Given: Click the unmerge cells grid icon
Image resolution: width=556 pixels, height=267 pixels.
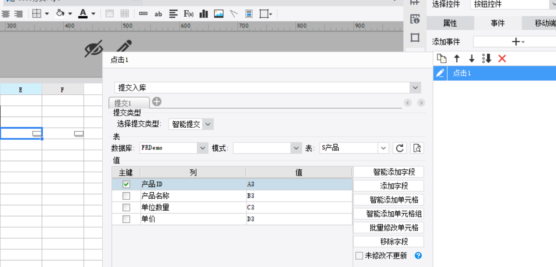Looking at the screenshot, I should pyautogui.click(x=124, y=14).
